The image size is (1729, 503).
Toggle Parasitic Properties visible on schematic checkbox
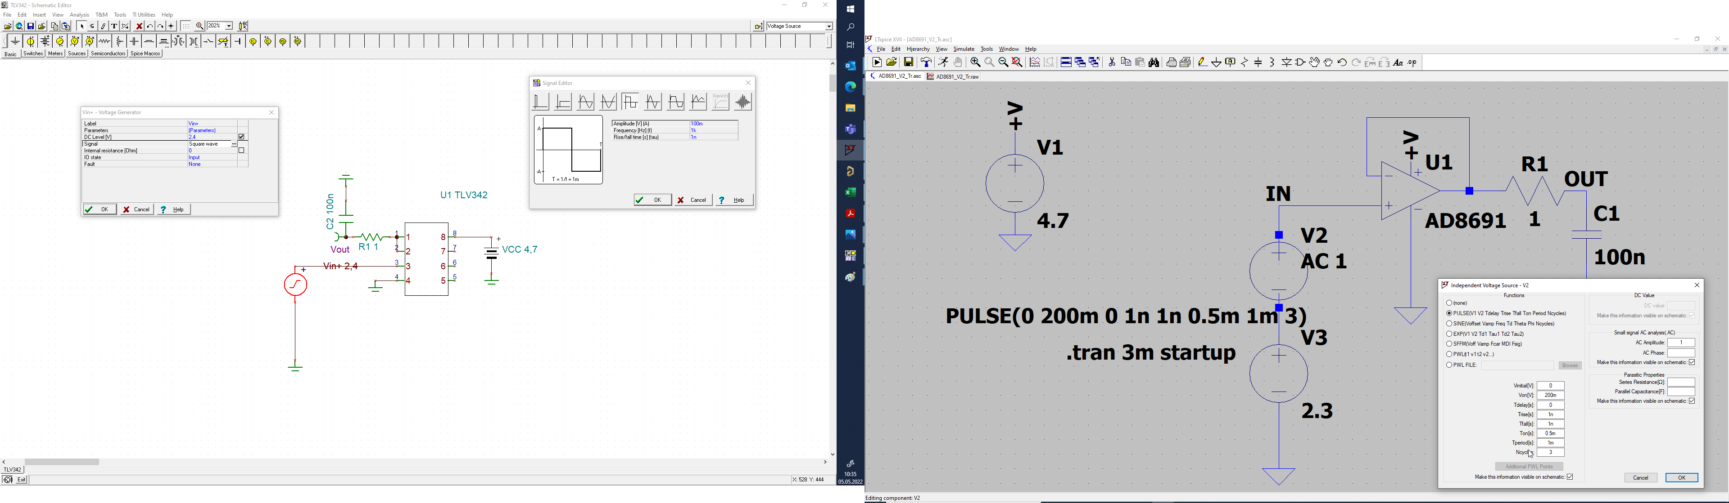1692,401
